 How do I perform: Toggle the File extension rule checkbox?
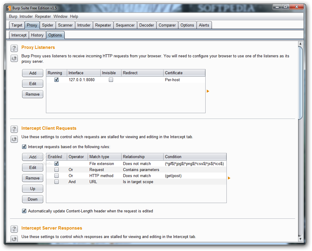click(57, 164)
